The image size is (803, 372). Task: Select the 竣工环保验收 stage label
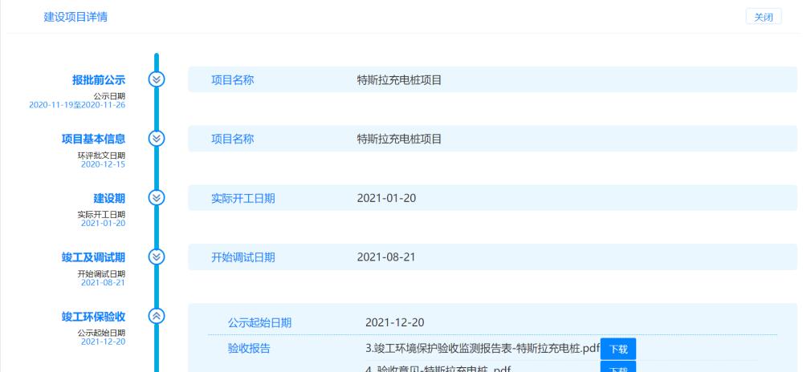tap(93, 317)
